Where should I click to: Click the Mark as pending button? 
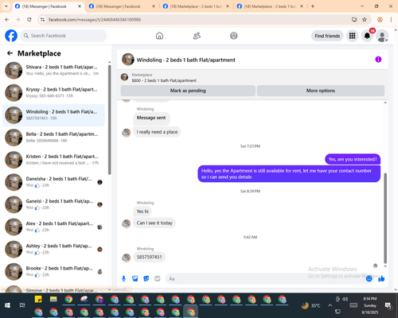188,91
